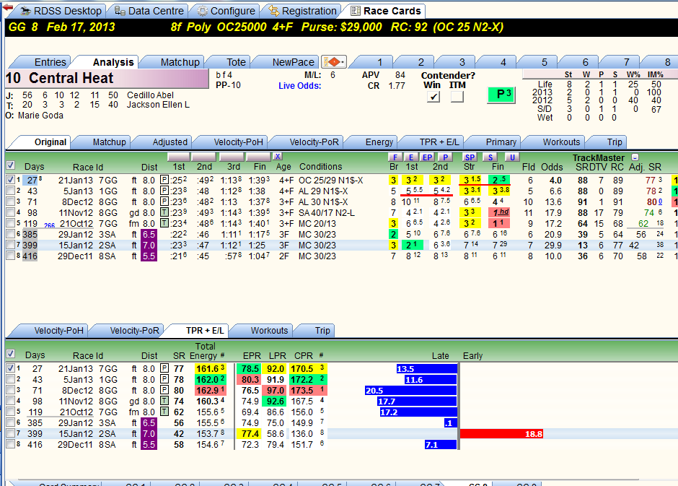Click the U running style button
The image size is (678, 486).
512,157
